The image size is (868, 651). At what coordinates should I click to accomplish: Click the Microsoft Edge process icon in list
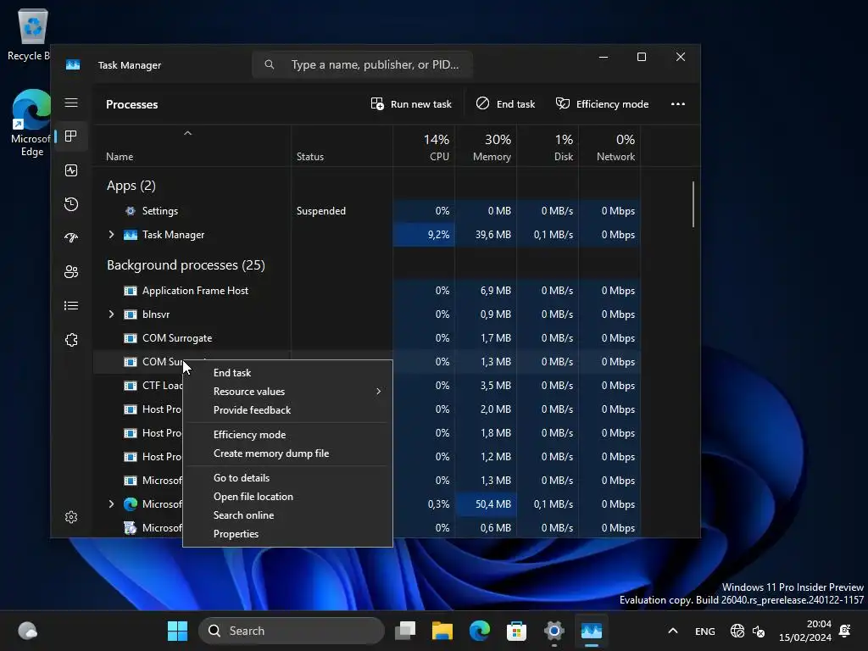(x=130, y=504)
